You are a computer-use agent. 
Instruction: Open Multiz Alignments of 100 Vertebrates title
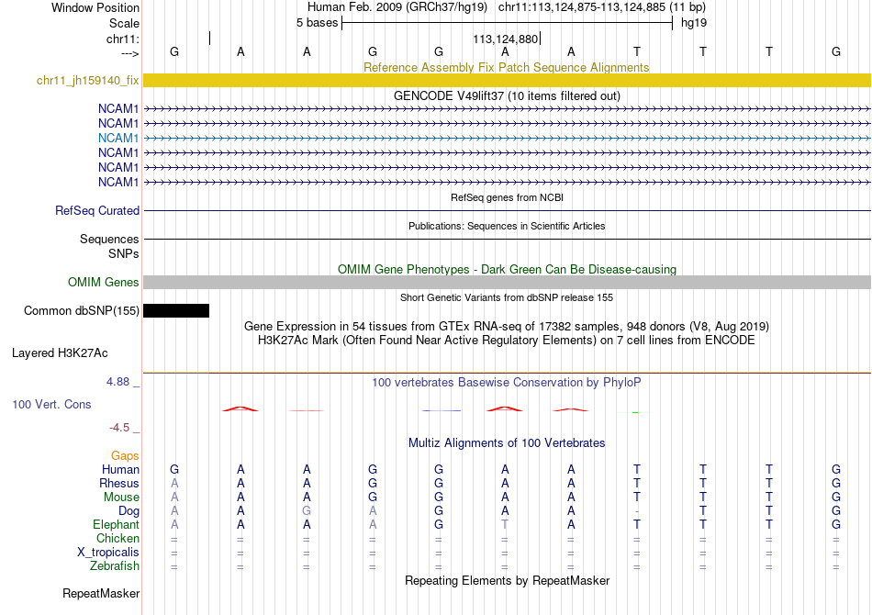[507, 443]
